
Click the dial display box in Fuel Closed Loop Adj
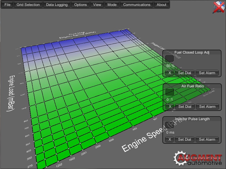pos(169,58)
